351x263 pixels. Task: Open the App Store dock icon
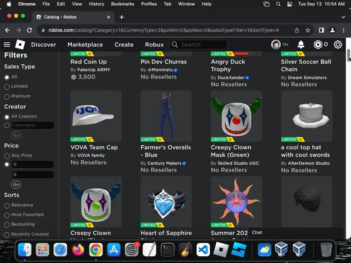click(x=114, y=250)
